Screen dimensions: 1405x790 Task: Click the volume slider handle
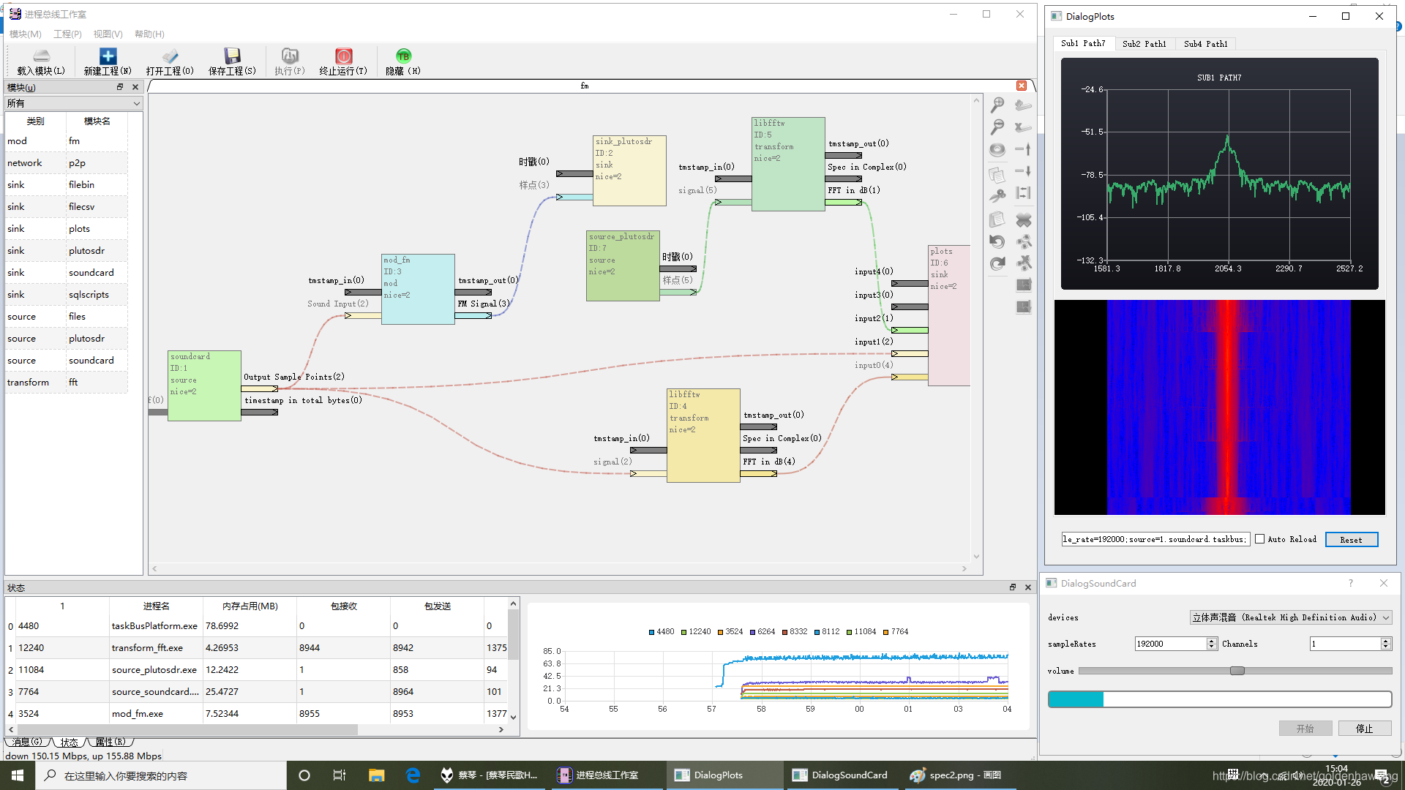click(1237, 671)
